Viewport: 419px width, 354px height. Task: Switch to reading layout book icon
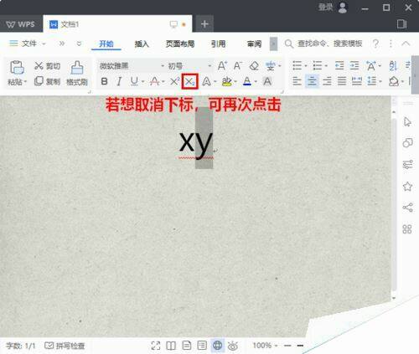[171, 346]
